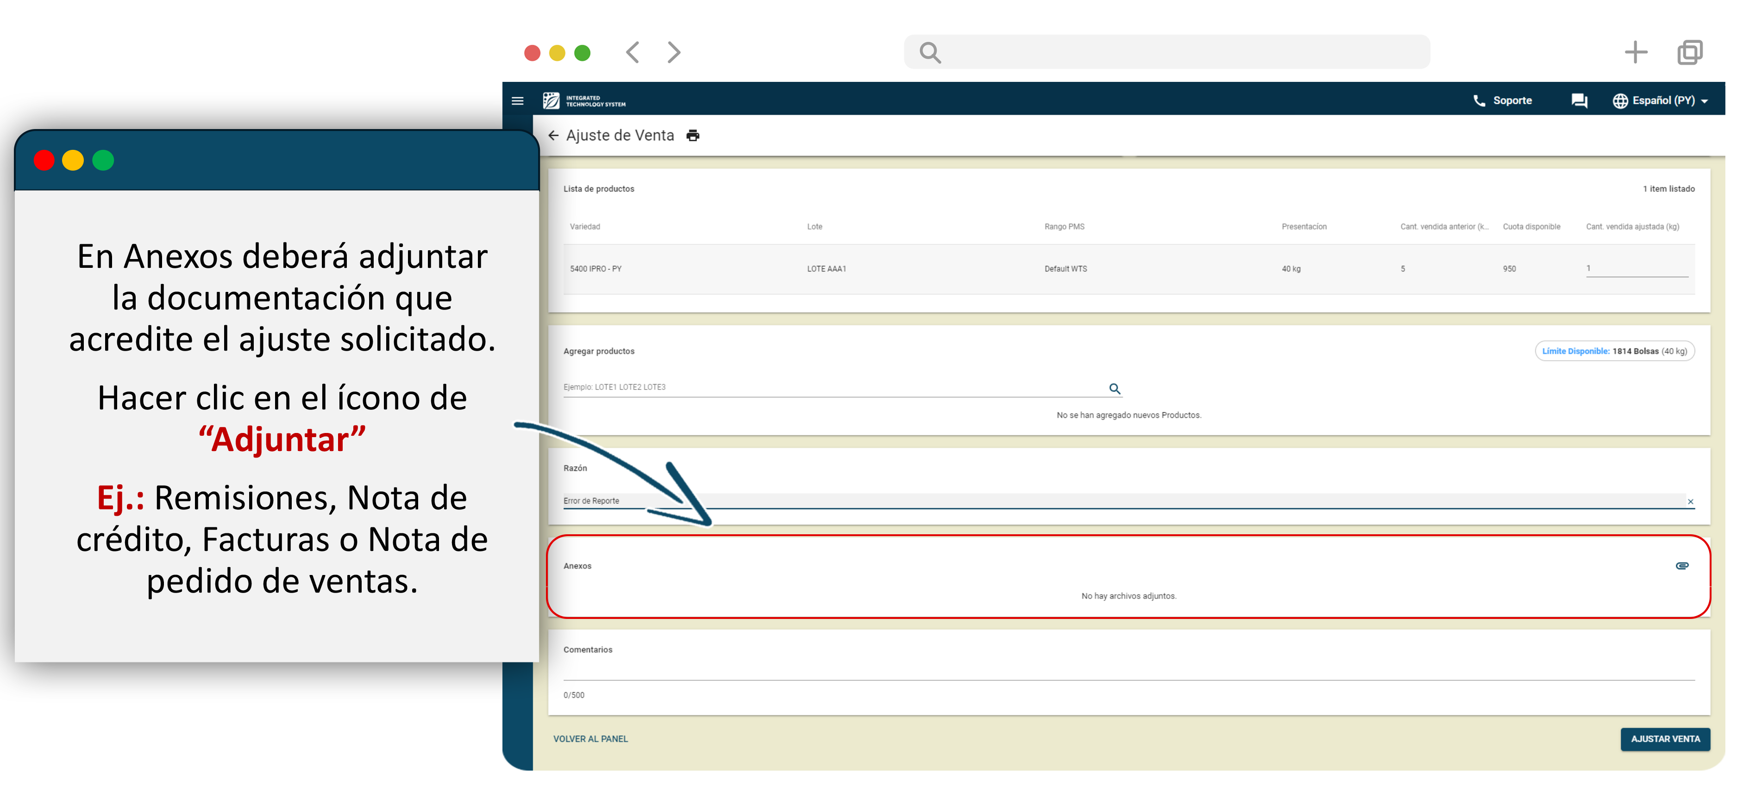Click the browser back arrow
The image size is (1743, 791).
pos(633,52)
